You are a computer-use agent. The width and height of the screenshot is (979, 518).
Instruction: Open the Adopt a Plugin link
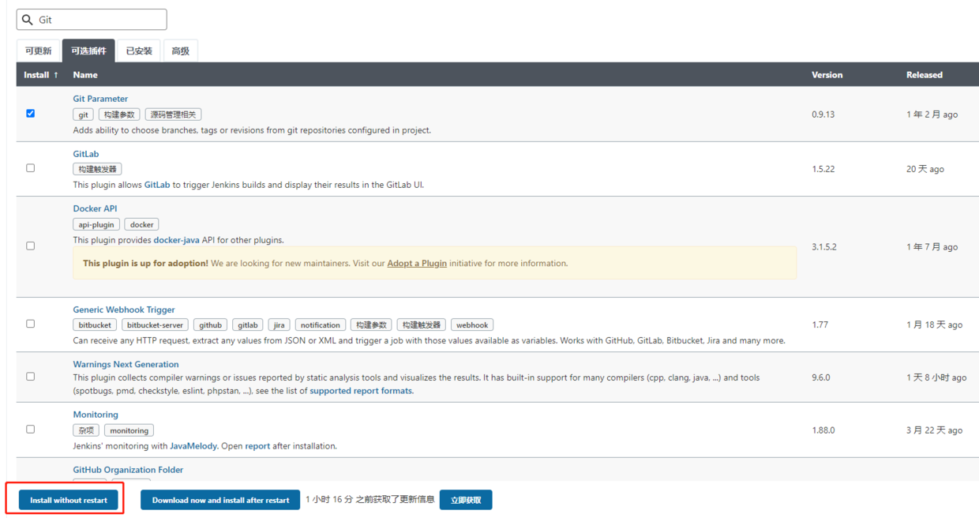click(417, 264)
